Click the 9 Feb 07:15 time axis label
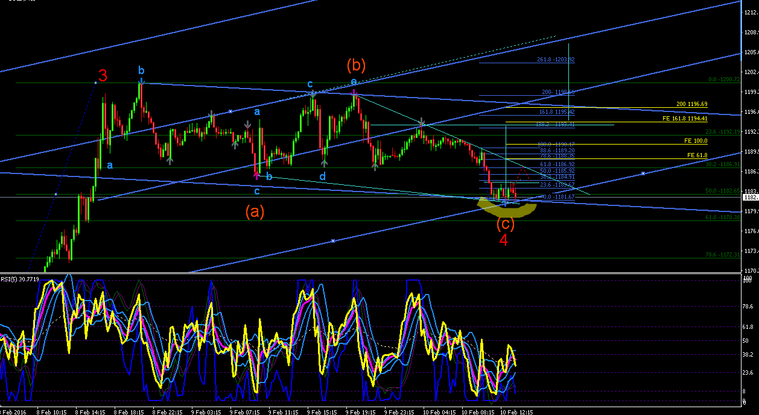 tap(244, 412)
